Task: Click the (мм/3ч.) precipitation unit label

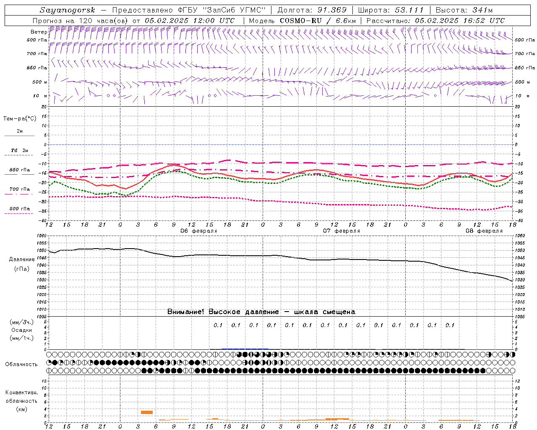Action: [22, 322]
